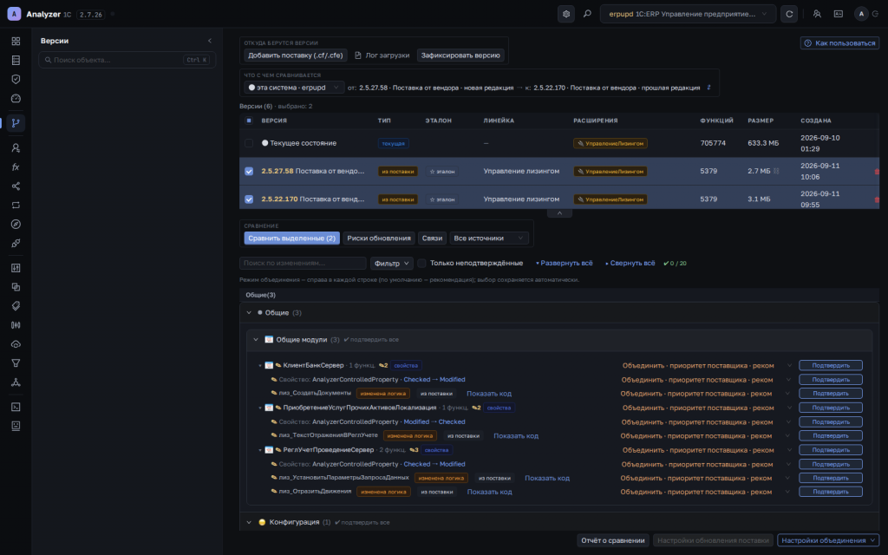The height and width of the screenshot is (555, 888).
Task: Click Добавить поставку (.cf/.cfe) button
Action: 296,55
